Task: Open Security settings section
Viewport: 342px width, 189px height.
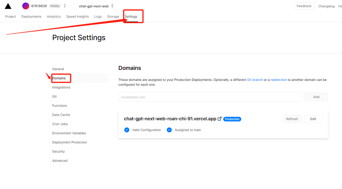Action: click(x=58, y=151)
